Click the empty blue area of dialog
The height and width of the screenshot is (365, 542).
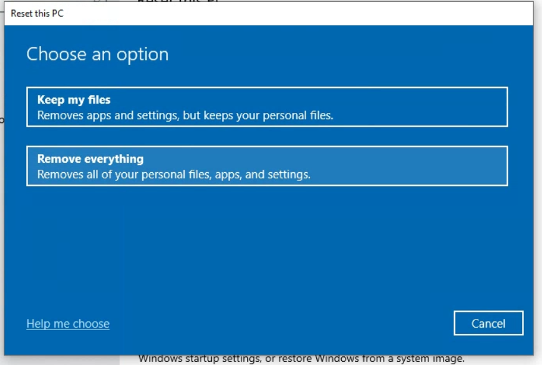(x=268, y=250)
